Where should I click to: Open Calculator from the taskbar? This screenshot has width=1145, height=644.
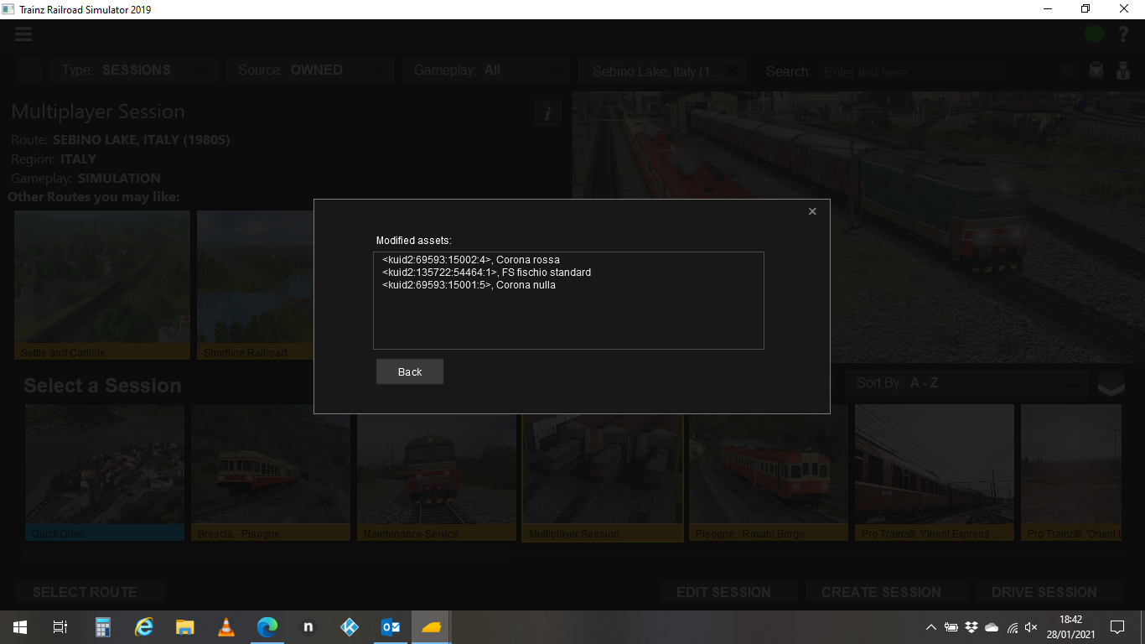103,626
